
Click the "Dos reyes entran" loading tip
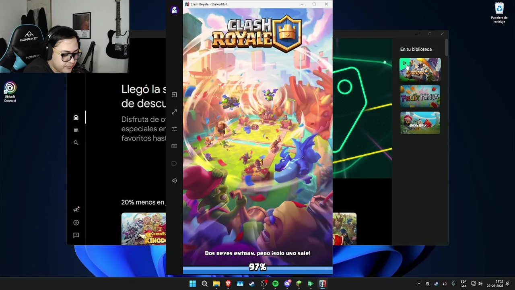[257, 253]
